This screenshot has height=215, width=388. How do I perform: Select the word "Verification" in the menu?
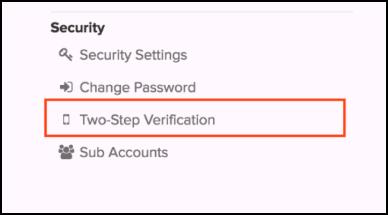coord(178,120)
